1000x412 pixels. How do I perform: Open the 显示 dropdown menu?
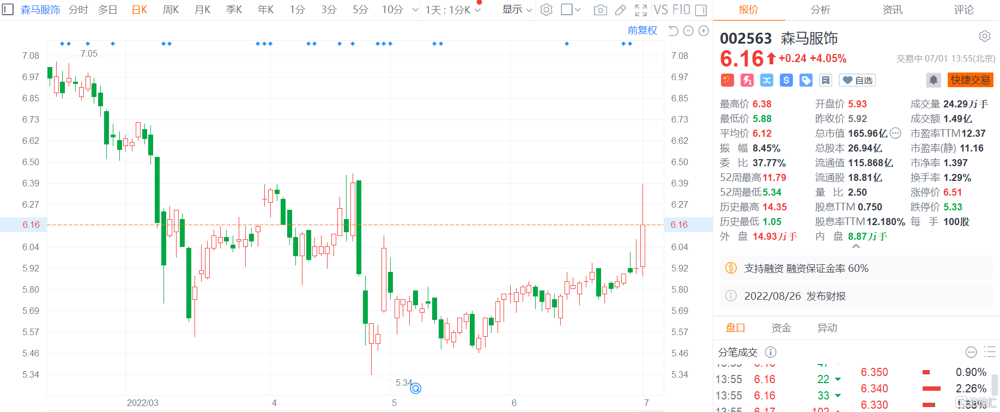[517, 10]
